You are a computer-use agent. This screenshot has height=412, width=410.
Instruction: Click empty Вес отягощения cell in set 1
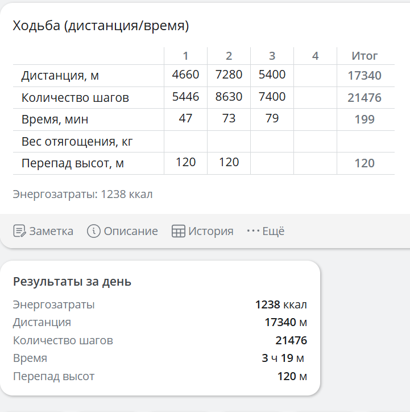click(185, 141)
